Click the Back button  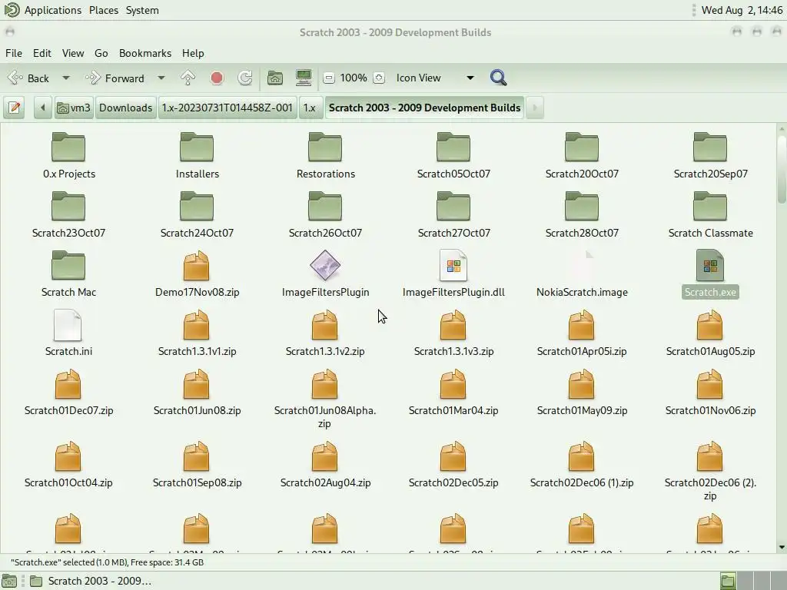[29, 78]
